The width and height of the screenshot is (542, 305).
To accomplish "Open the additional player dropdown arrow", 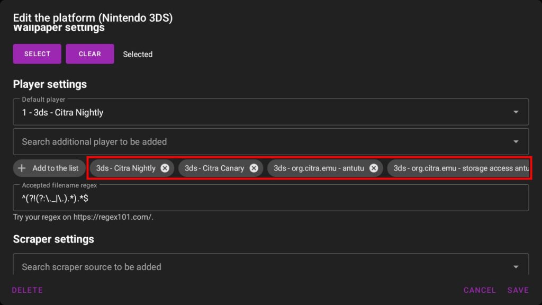I will (516, 142).
